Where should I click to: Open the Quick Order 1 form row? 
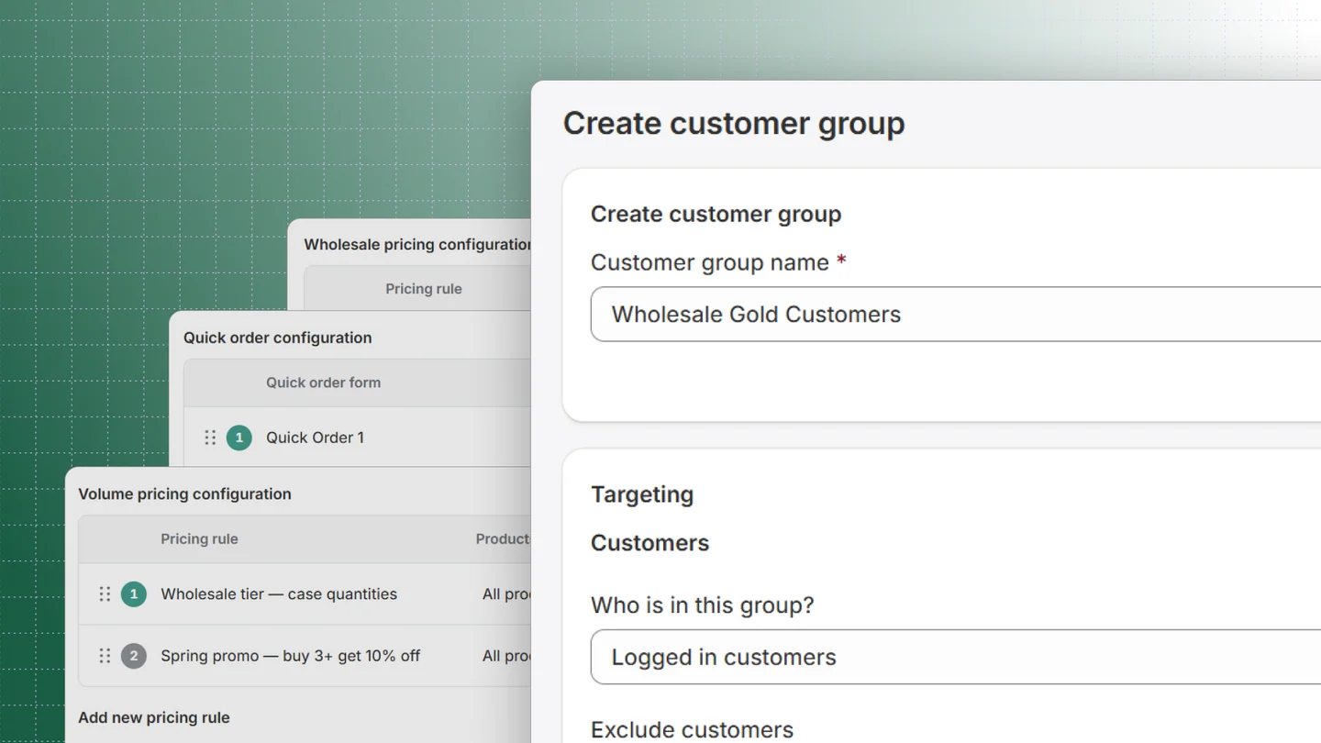click(358, 438)
